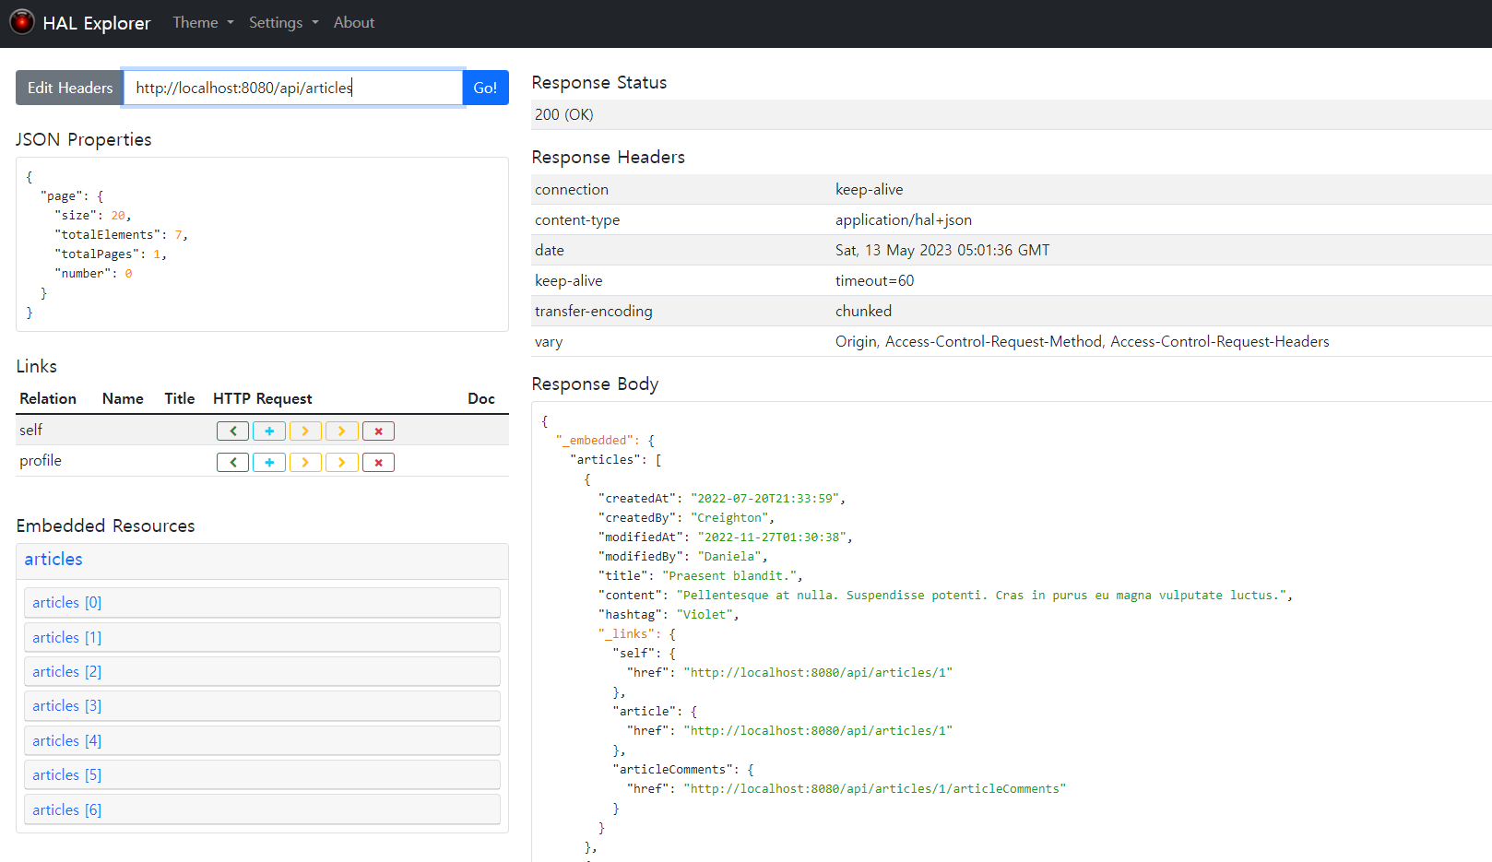Click the "size": 20 JSON line
The height and width of the screenshot is (862, 1492).
93,215
